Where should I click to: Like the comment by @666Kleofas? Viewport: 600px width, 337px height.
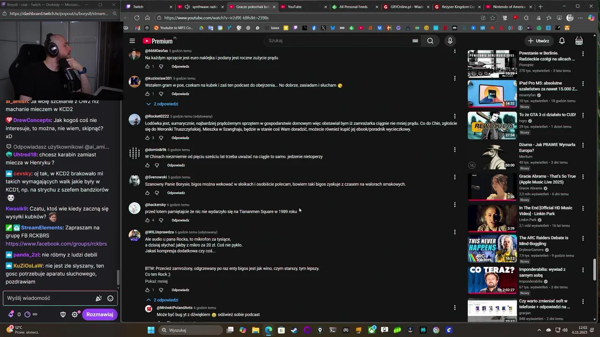[147, 66]
